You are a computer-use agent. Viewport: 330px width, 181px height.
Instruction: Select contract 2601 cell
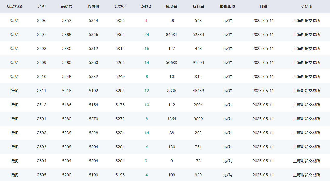[42, 119]
